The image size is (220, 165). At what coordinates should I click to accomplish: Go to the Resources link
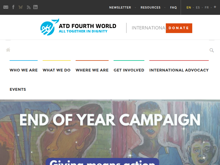pos(150,7)
